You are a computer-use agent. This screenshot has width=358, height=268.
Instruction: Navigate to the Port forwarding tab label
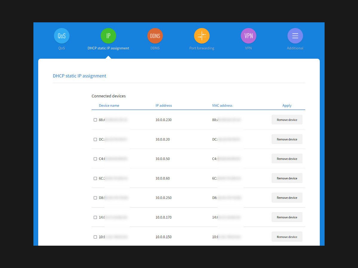(202, 48)
